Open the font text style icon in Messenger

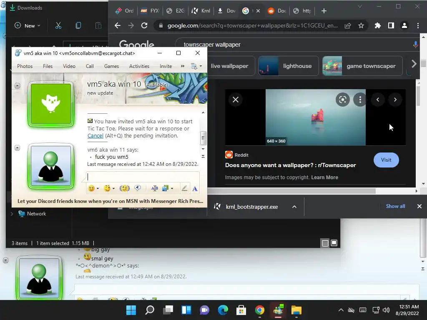(155, 188)
